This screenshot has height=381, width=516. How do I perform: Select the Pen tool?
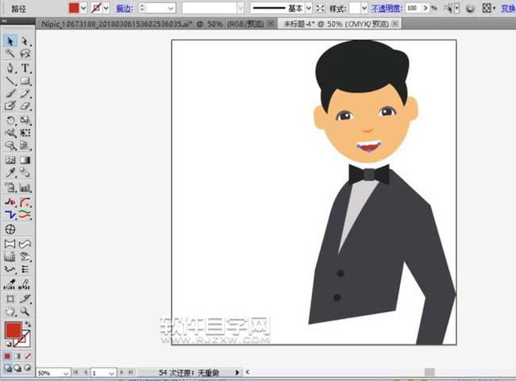pos(11,67)
